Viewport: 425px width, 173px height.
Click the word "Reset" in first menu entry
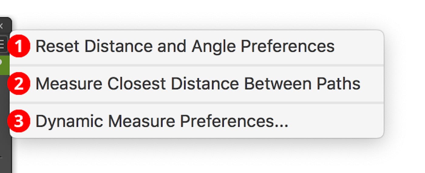(x=57, y=47)
